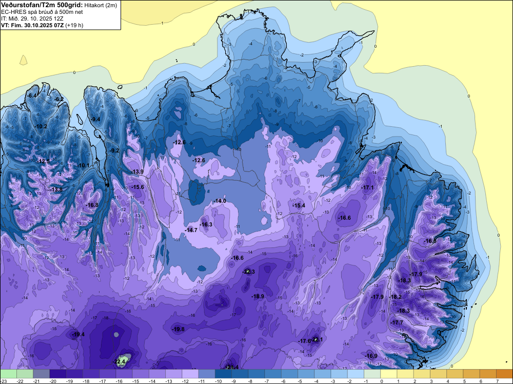The width and height of the screenshot is (513, 384).
Task: Click the 'Veðurstofan/T2m 500grid:' title text
Action: 42,5
